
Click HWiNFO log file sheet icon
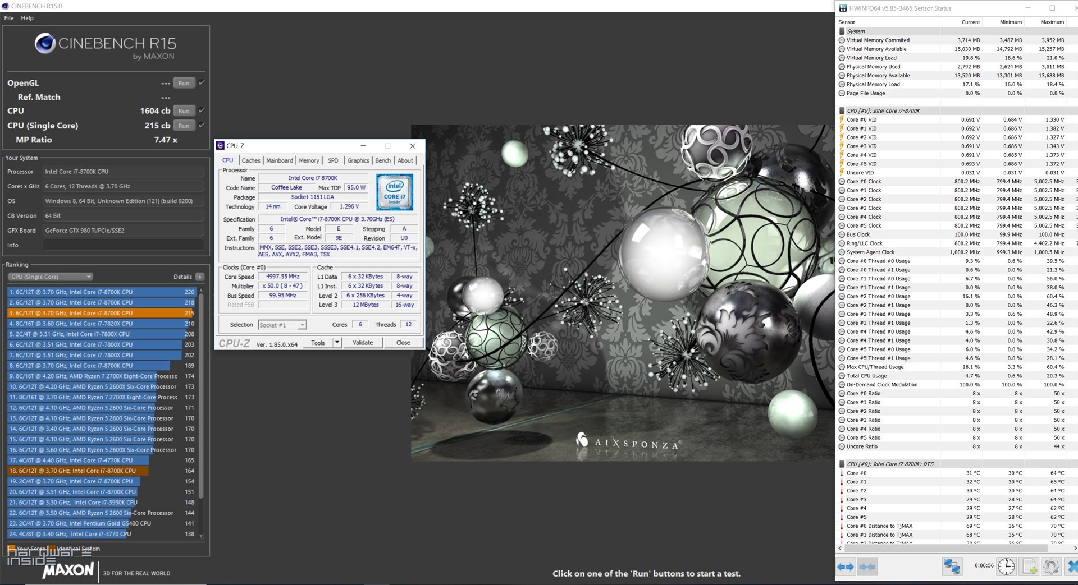[x=1029, y=566]
